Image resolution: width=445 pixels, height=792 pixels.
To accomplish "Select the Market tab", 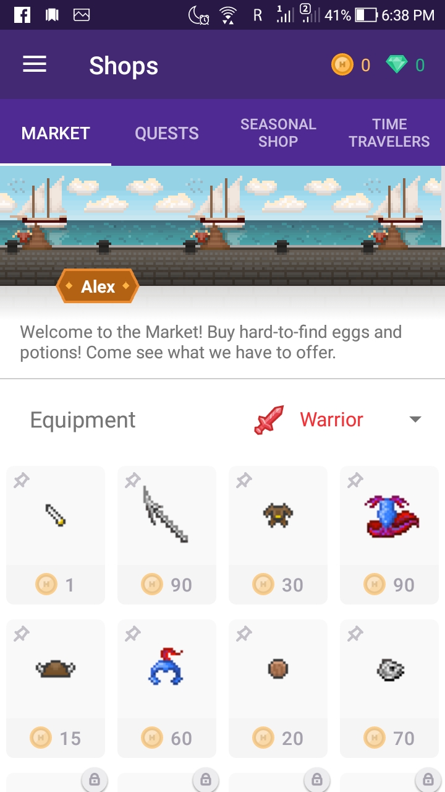I will click(56, 133).
